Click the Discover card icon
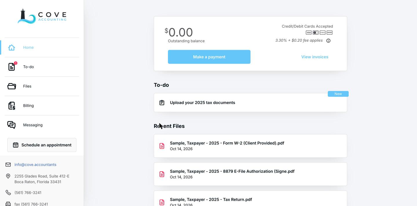The height and width of the screenshot is (206, 417). [323, 33]
